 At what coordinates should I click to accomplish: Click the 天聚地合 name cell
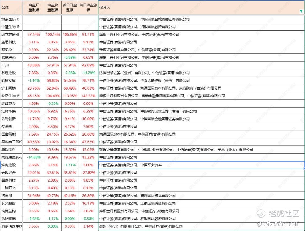coord(11,173)
